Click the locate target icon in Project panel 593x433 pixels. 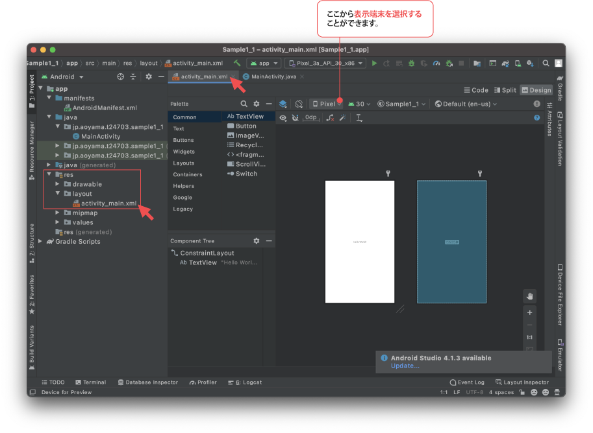[121, 76]
